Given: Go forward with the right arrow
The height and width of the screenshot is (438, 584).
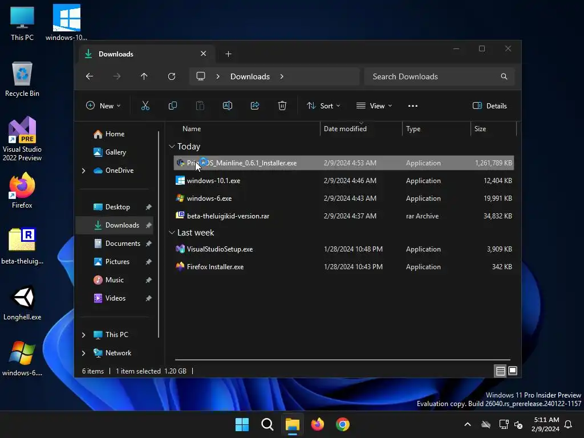Looking at the screenshot, I should pyautogui.click(x=117, y=76).
